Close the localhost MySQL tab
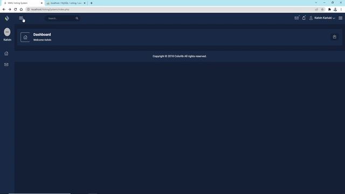This screenshot has height=194, width=345. click(x=85, y=3)
